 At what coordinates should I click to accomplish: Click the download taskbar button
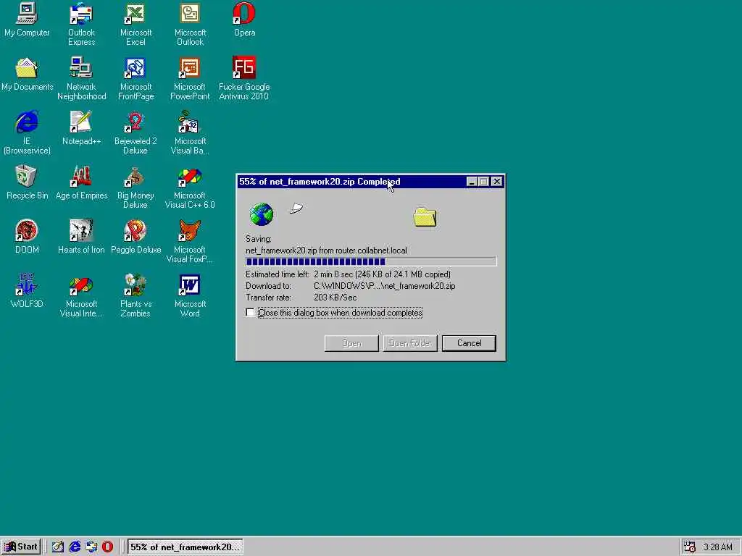click(185, 547)
